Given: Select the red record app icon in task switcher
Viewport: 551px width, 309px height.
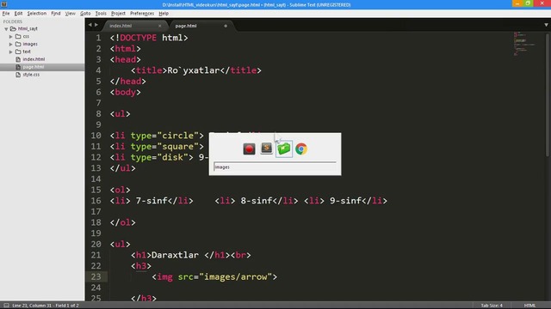Looking at the screenshot, I should coord(249,148).
